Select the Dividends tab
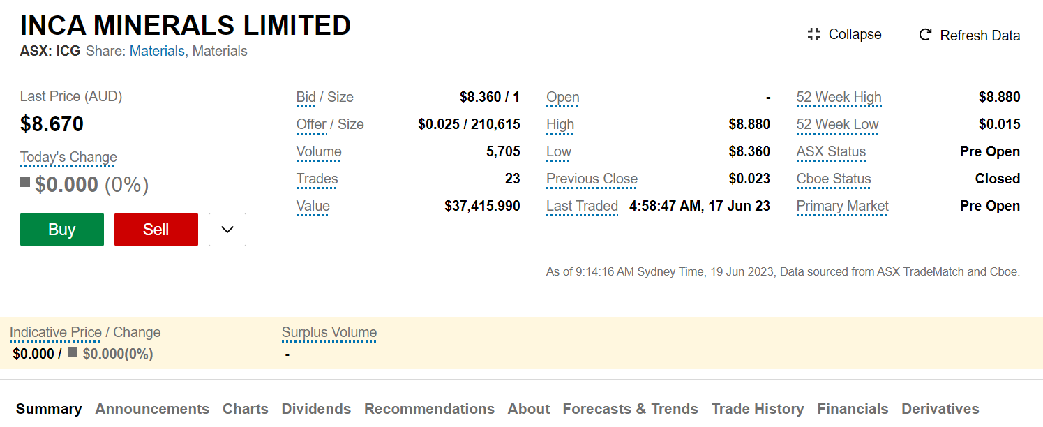The image size is (1043, 427). [x=316, y=409]
